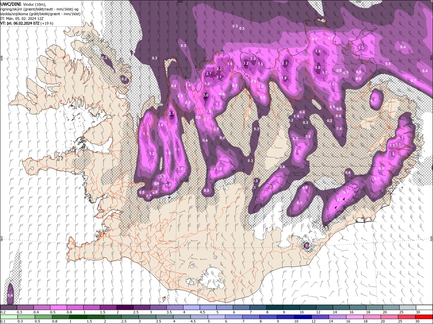Click the rain scale swatch starting at 7
Image resolution: width=433 pixels, height=324 pixels.
click(x=251, y=317)
